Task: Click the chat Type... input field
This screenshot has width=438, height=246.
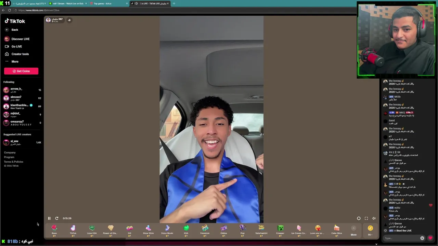Action: 401,238
